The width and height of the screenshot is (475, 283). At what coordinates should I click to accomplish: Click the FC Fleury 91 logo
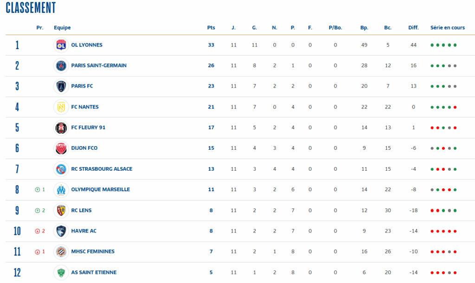tap(61, 128)
